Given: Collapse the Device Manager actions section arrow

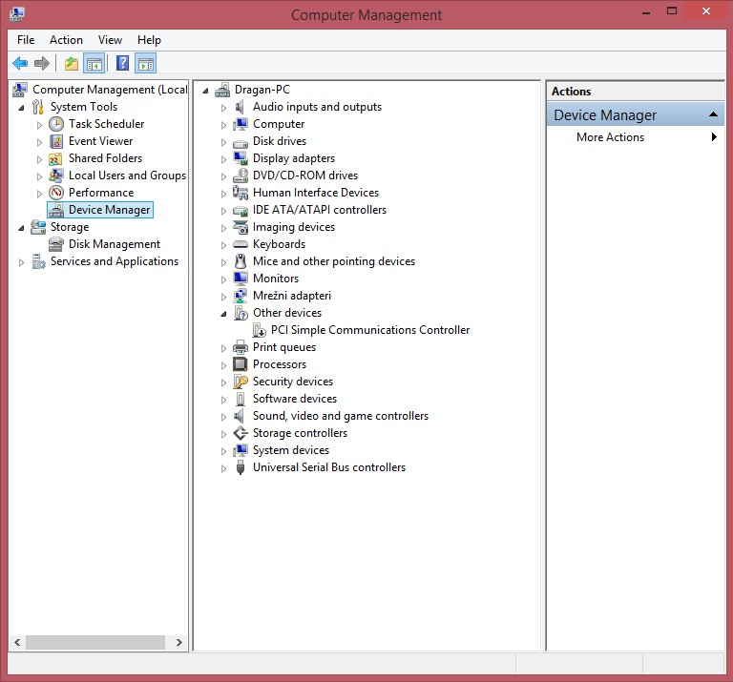Looking at the screenshot, I should (714, 114).
